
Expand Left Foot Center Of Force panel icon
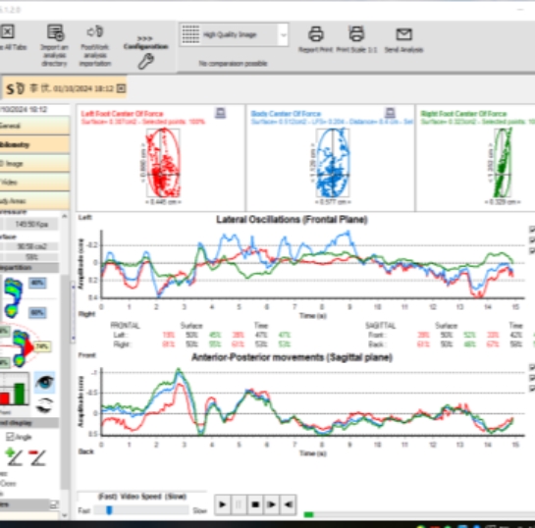(221, 113)
